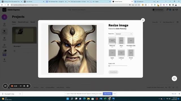Switch to the Yours projects tab
This screenshot has width=181, height=101.
[x=14, y=22]
